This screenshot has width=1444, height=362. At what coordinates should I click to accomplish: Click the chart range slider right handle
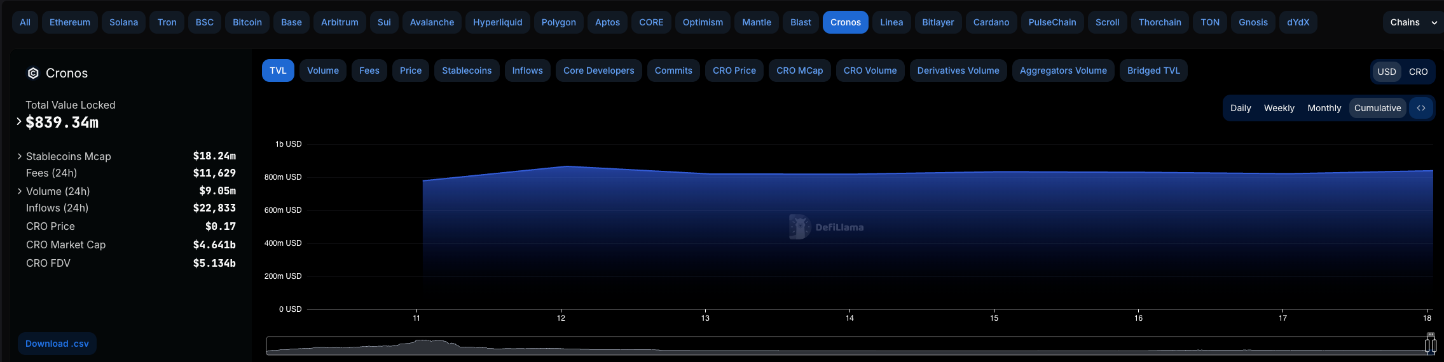tap(1433, 345)
